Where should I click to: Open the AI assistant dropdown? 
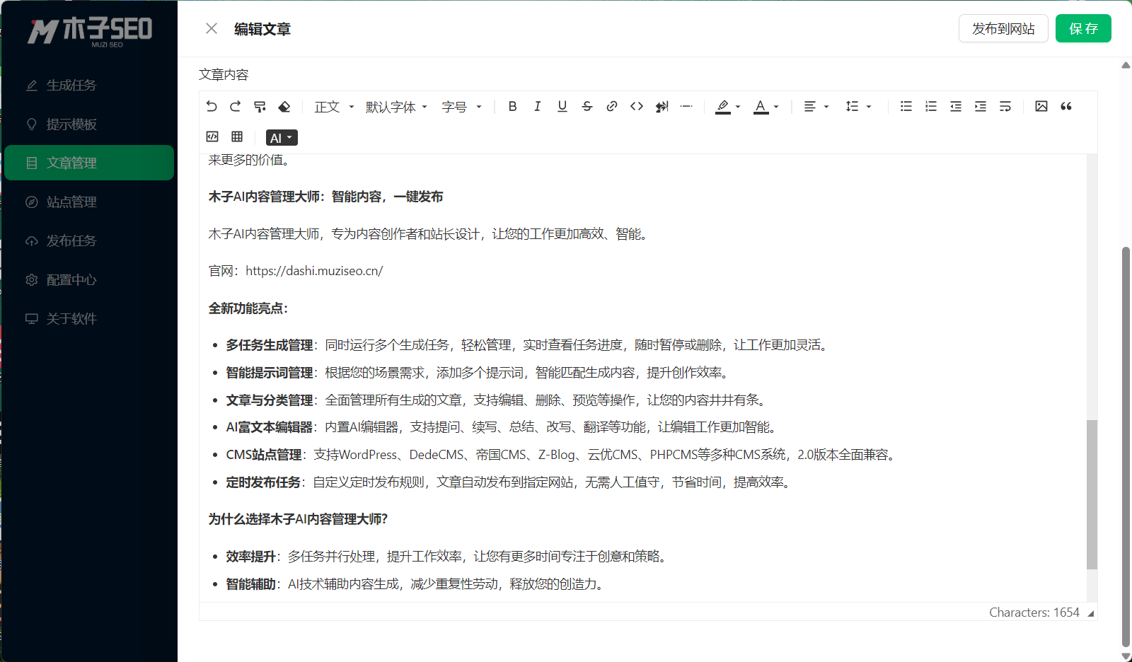pos(282,138)
